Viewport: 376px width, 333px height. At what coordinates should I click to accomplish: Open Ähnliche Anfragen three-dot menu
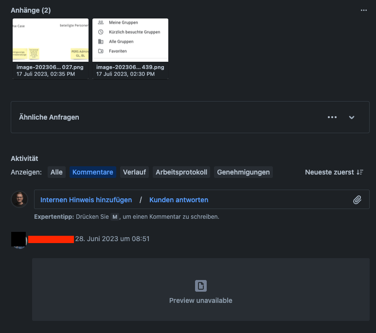[332, 117]
